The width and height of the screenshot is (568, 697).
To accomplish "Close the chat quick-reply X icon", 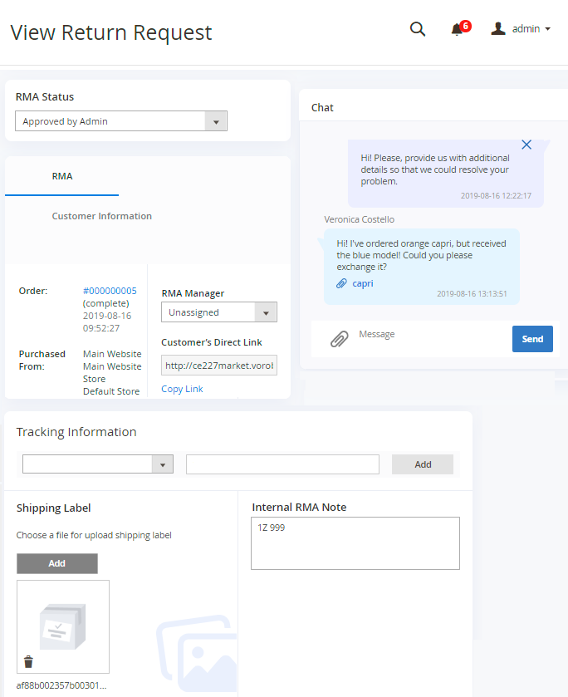I will 526,145.
